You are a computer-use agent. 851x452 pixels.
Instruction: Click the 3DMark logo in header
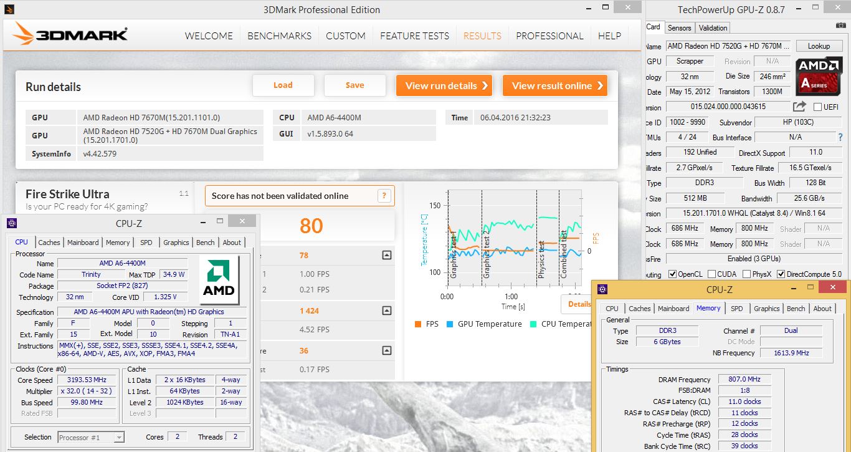(x=70, y=34)
